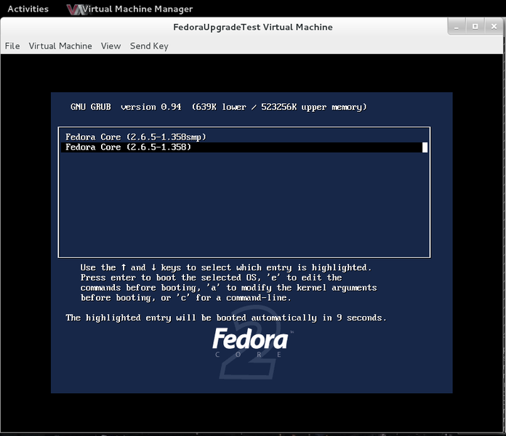Minimize the FedoraUpgradeTest window

pos(458,27)
